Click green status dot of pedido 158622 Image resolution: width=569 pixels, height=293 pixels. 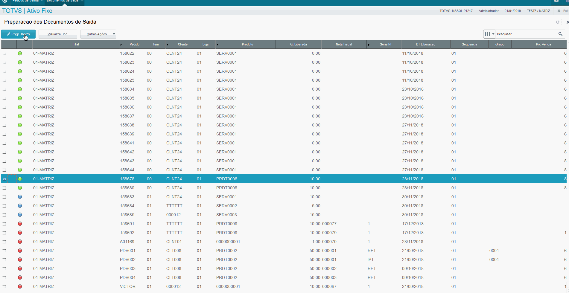click(x=20, y=53)
